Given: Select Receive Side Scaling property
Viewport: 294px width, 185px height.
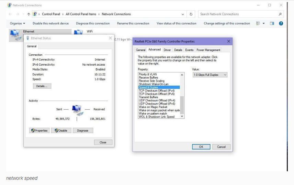Looking at the screenshot, I should [x=159, y=81].
